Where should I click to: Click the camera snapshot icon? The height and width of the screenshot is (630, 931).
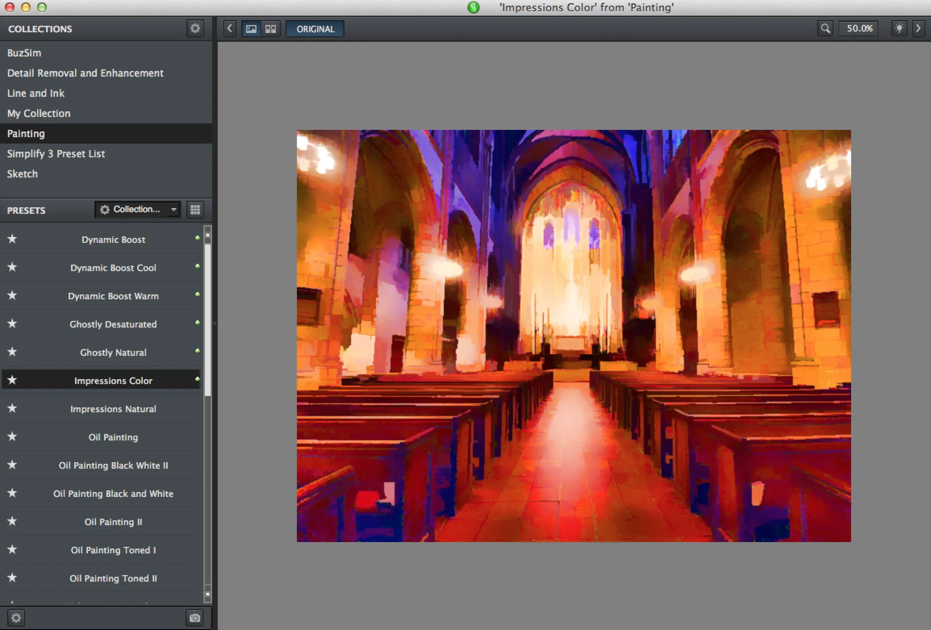[x=195, y=618]
